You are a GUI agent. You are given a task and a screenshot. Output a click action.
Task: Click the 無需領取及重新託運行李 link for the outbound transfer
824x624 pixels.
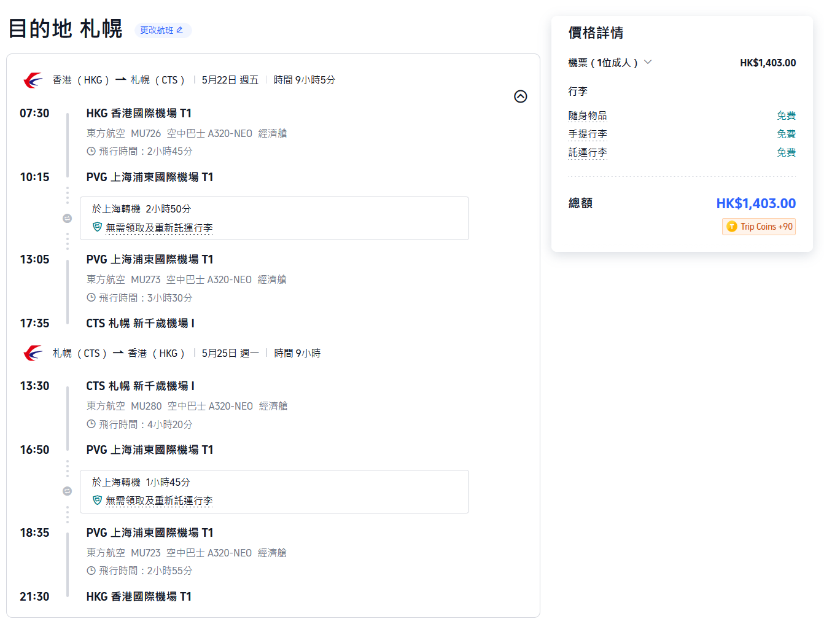tap(159, 228)
